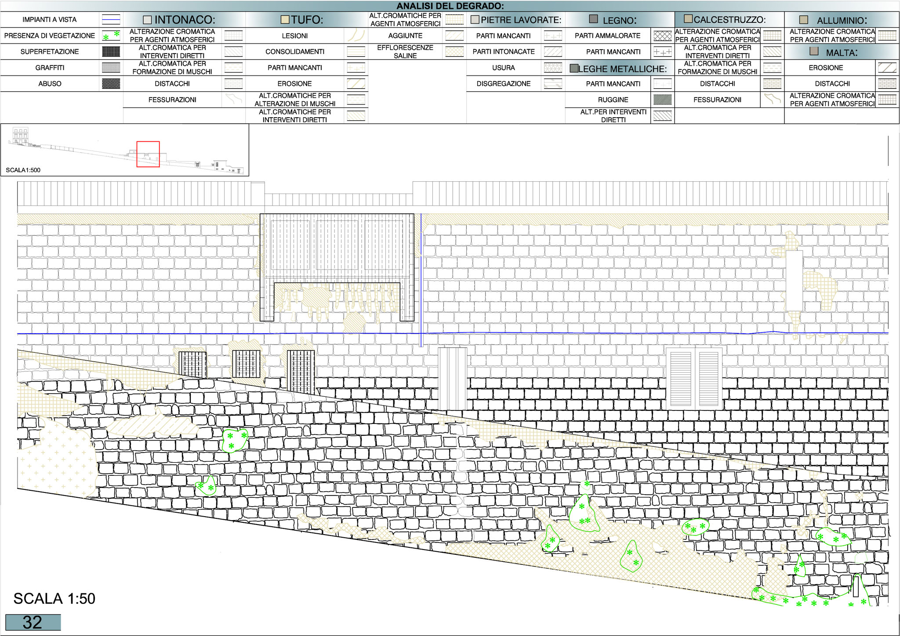Click the Graffiti grey pattern swatch
Screen dimensions: 900x636
(x=111, y=68)
